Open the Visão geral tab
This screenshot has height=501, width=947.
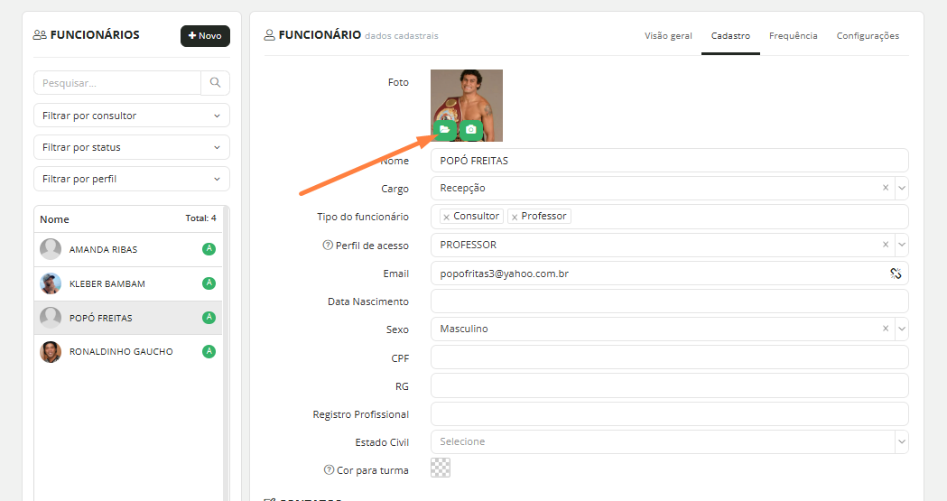click(x=668, y=35)
